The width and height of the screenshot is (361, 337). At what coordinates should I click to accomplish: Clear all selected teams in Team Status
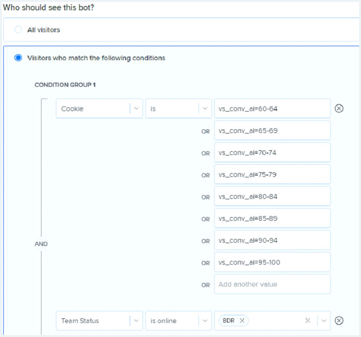pyautogui.click(x=307, y=321)
